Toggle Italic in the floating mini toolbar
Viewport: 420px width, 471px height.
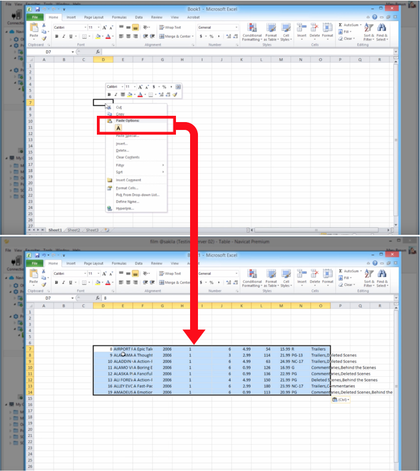pos(116,95)
